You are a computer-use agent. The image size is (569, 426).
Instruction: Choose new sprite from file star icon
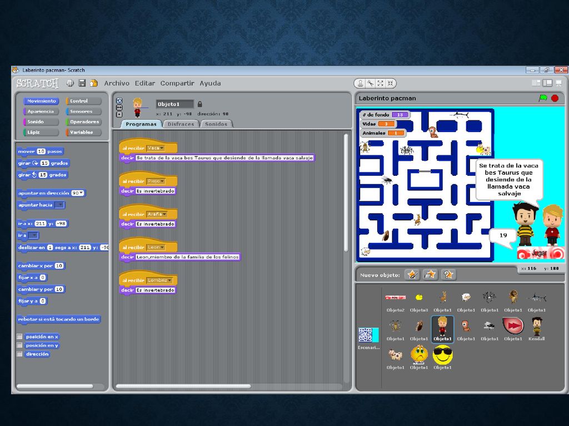tap(430, 275)
